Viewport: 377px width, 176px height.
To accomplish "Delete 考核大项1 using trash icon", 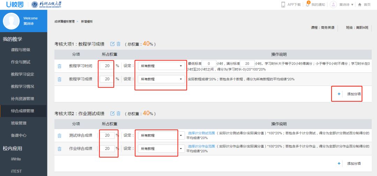I will coord(119,44).
